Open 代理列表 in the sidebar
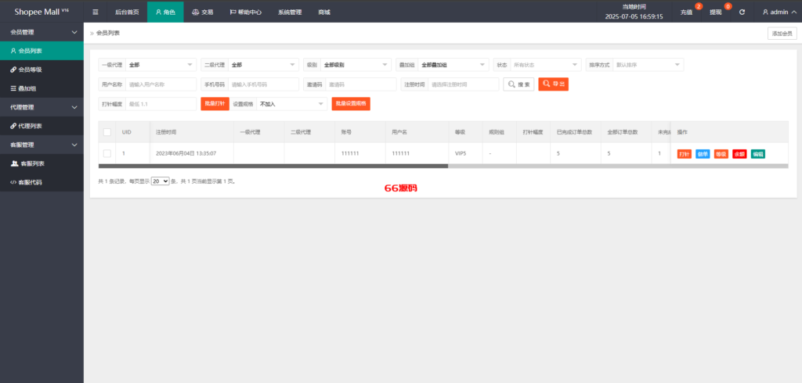The image size is (802, 383). click(x=42, y=126)
